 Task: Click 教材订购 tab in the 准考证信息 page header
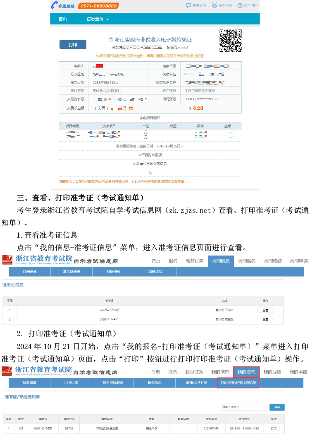tap(195, 261)
